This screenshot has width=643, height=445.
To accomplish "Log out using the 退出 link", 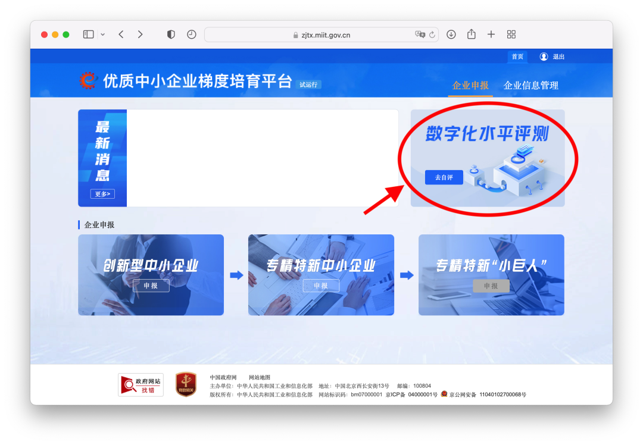I will tap(558, 57).
